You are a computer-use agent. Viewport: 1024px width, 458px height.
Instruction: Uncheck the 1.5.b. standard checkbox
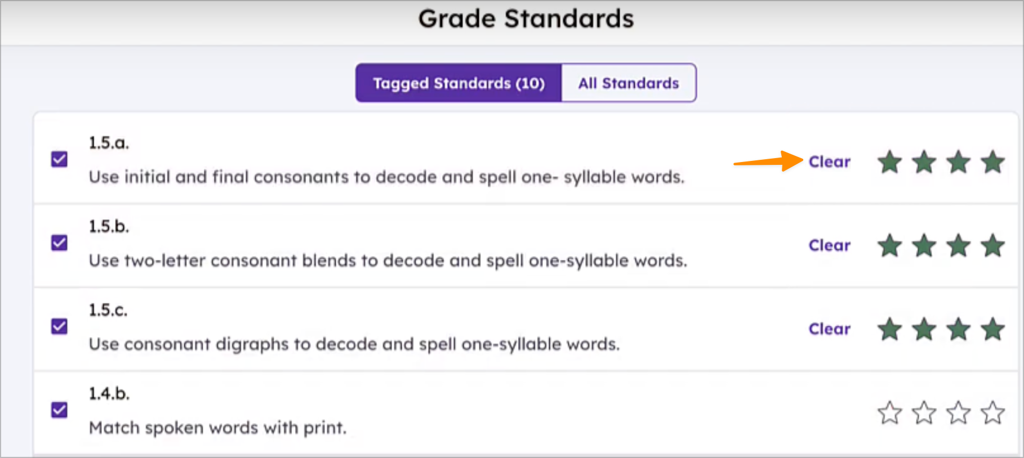tap(59, 243)
